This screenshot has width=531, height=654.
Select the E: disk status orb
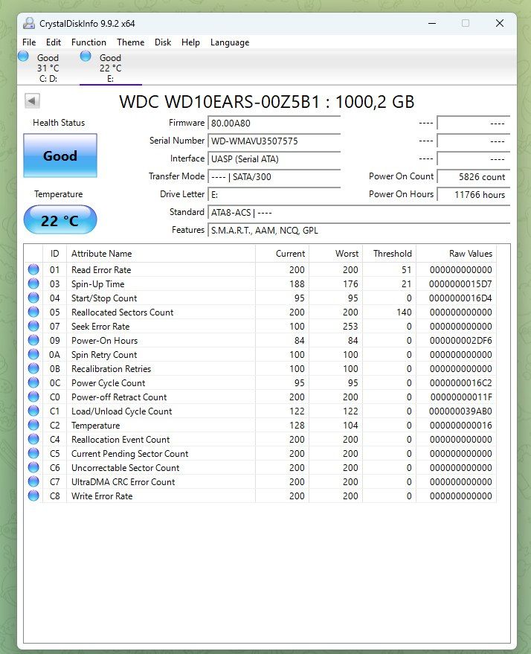coord(86,56)
